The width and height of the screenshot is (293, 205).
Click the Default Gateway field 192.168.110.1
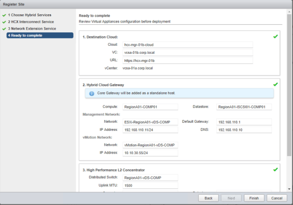(244, 122)
